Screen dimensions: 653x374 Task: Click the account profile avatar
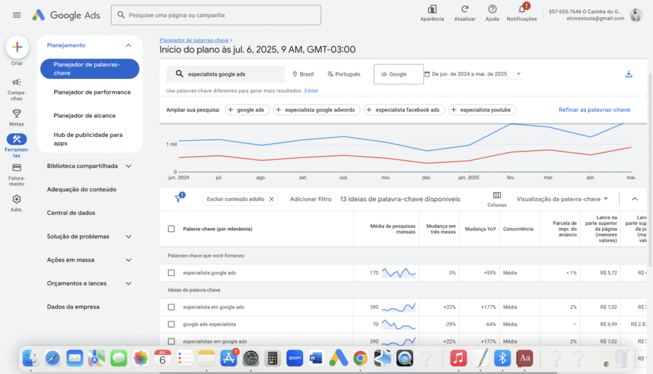(636, 15)
